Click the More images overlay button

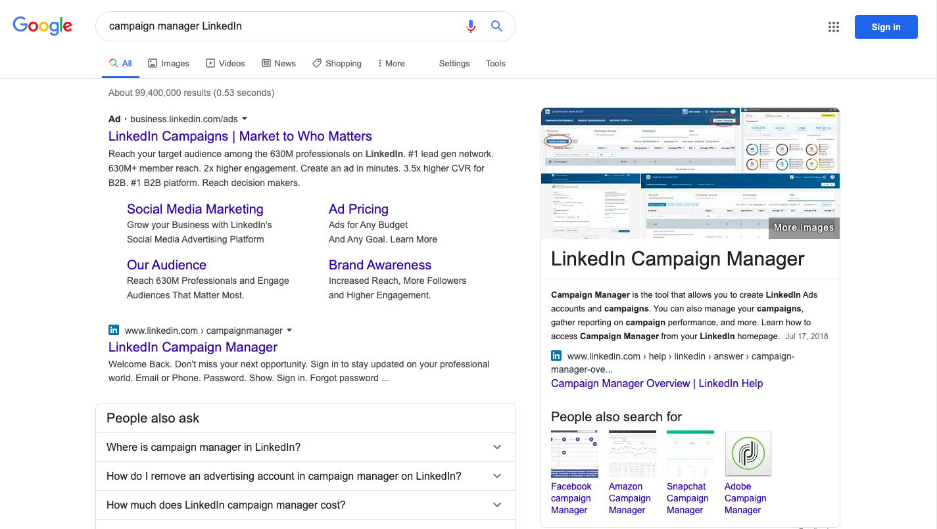[x=804, y=228]
